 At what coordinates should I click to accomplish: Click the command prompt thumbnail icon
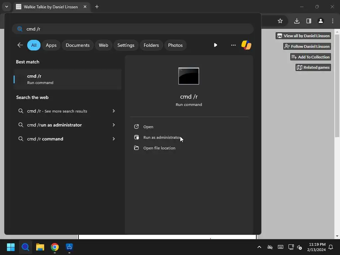189,76
